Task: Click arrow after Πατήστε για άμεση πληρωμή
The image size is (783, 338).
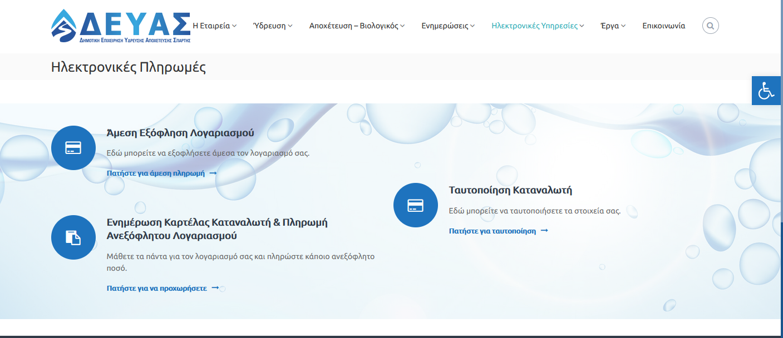Action: [213, 173]
